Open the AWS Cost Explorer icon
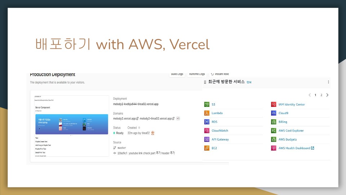 tap(274, 131)
